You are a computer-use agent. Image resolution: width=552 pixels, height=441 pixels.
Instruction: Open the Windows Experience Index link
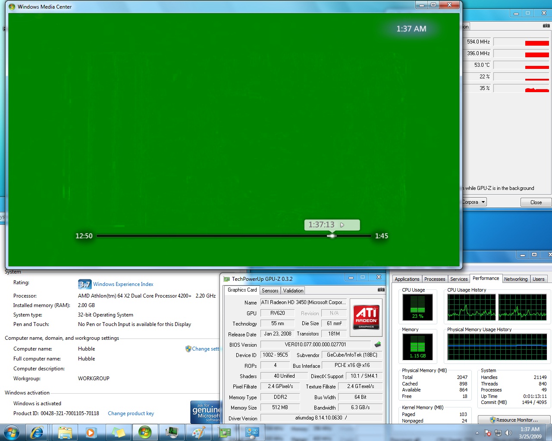click(x=123, y=284)
